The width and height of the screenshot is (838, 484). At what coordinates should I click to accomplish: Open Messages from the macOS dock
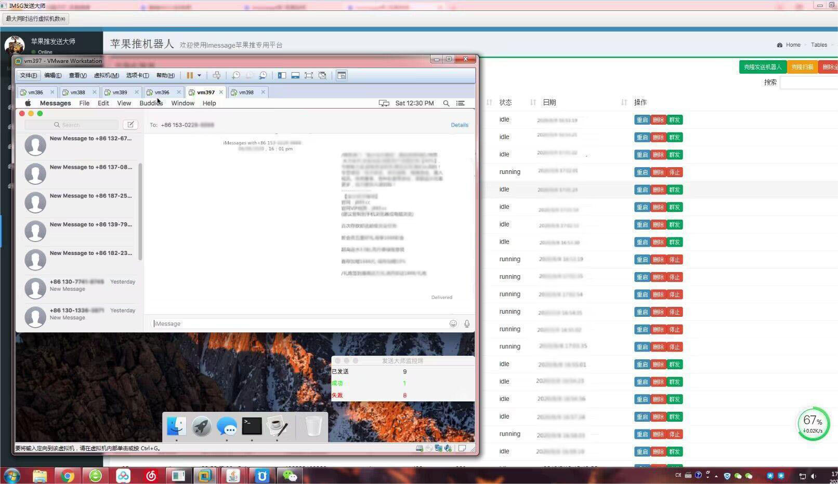point(227,426)
